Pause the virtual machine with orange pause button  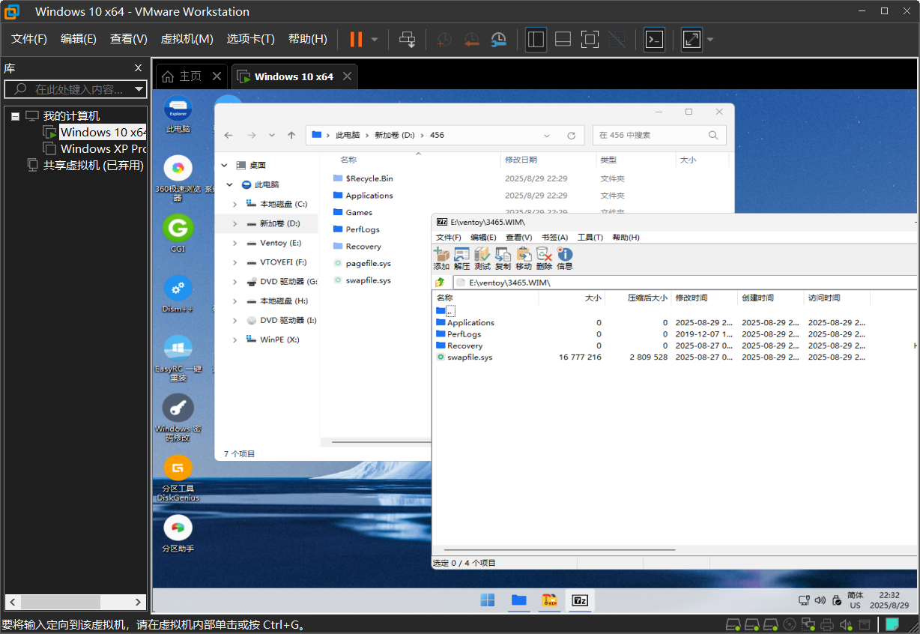tap(356, 39)
